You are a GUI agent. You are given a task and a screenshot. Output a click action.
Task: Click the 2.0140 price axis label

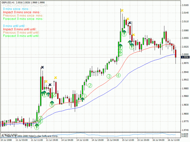point(185,13)
